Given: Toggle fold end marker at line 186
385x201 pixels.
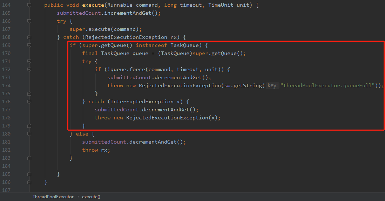Looking at the screenshot, I should pos(29,182).
